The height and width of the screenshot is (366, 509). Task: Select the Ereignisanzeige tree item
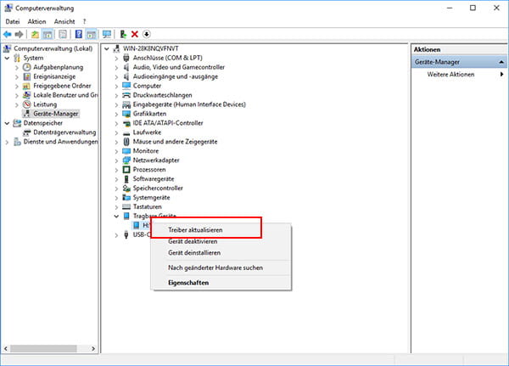coord(56,76)
